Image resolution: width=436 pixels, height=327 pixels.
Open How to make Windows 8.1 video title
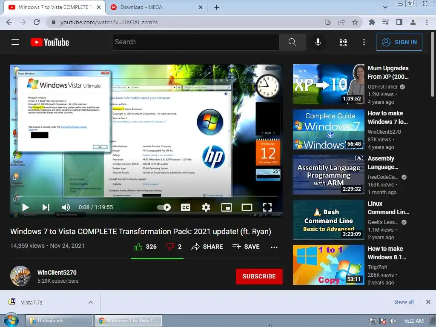tap(387, 253)
